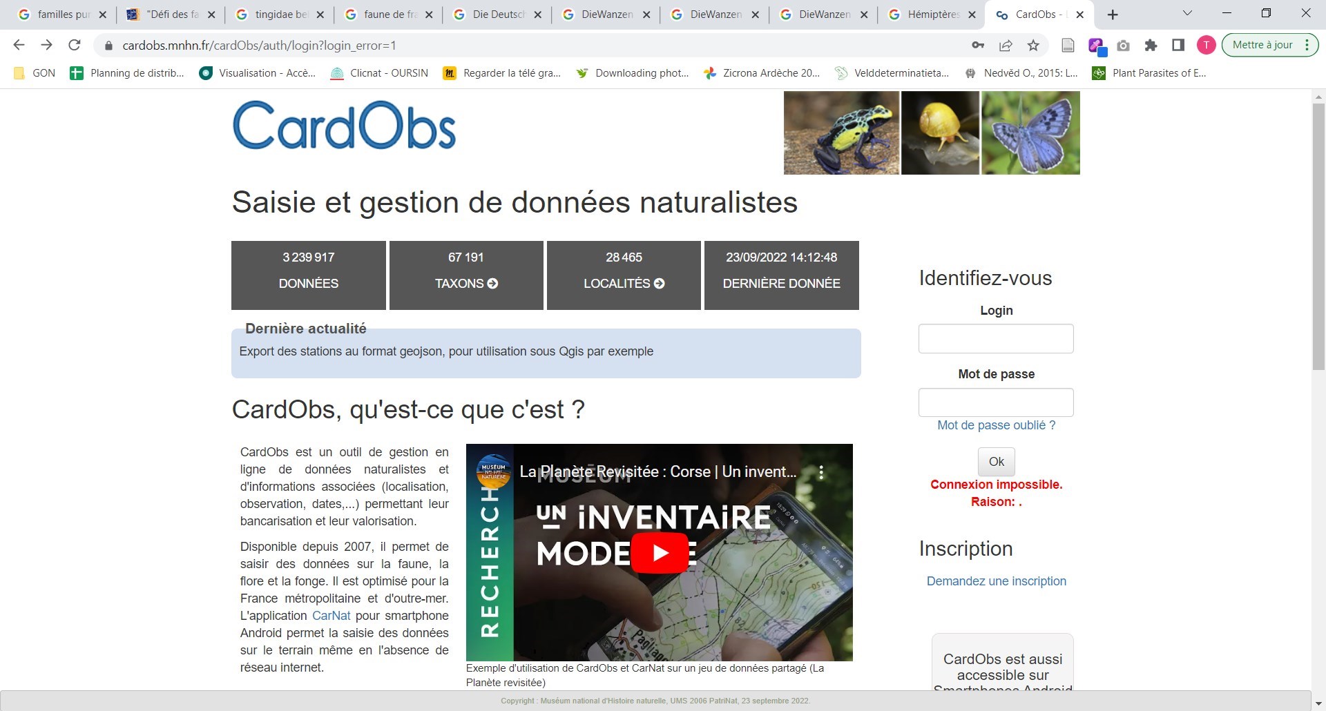Open the Mot de passe oublié link

click(996, 425)
